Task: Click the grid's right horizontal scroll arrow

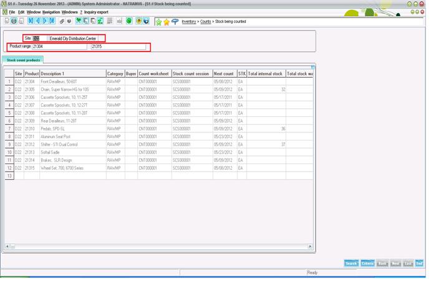Action: coord(310,247)
